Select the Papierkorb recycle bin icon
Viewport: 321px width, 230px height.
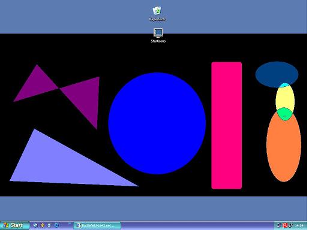pos(157,14)
